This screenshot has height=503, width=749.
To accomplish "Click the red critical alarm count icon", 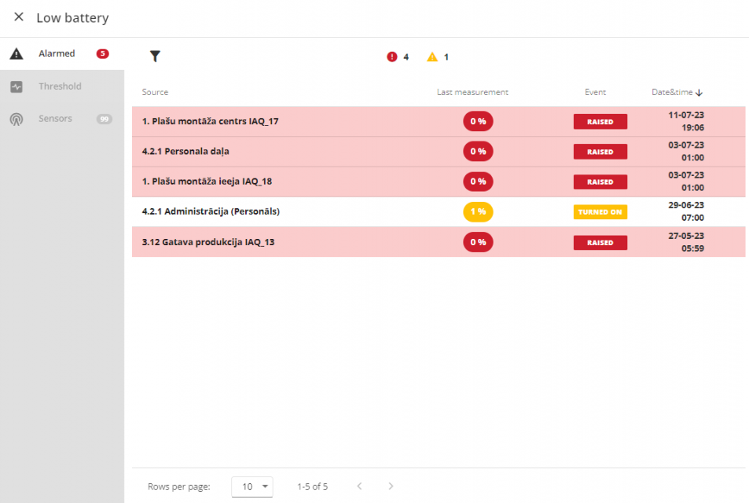I will [x=392, y=57].
